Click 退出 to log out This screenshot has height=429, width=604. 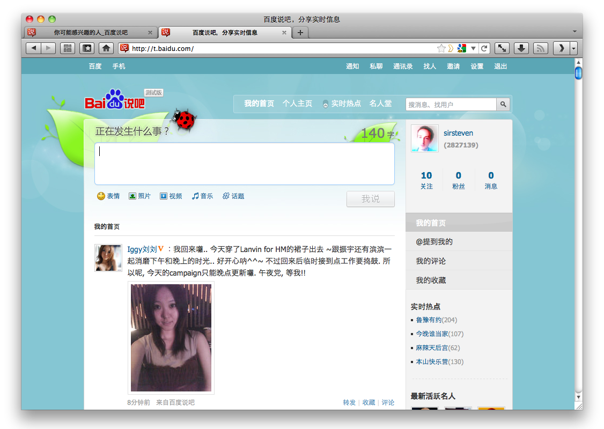point(500,66)
